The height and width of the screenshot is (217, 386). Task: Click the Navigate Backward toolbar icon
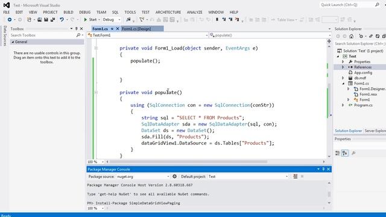point(10,20)
